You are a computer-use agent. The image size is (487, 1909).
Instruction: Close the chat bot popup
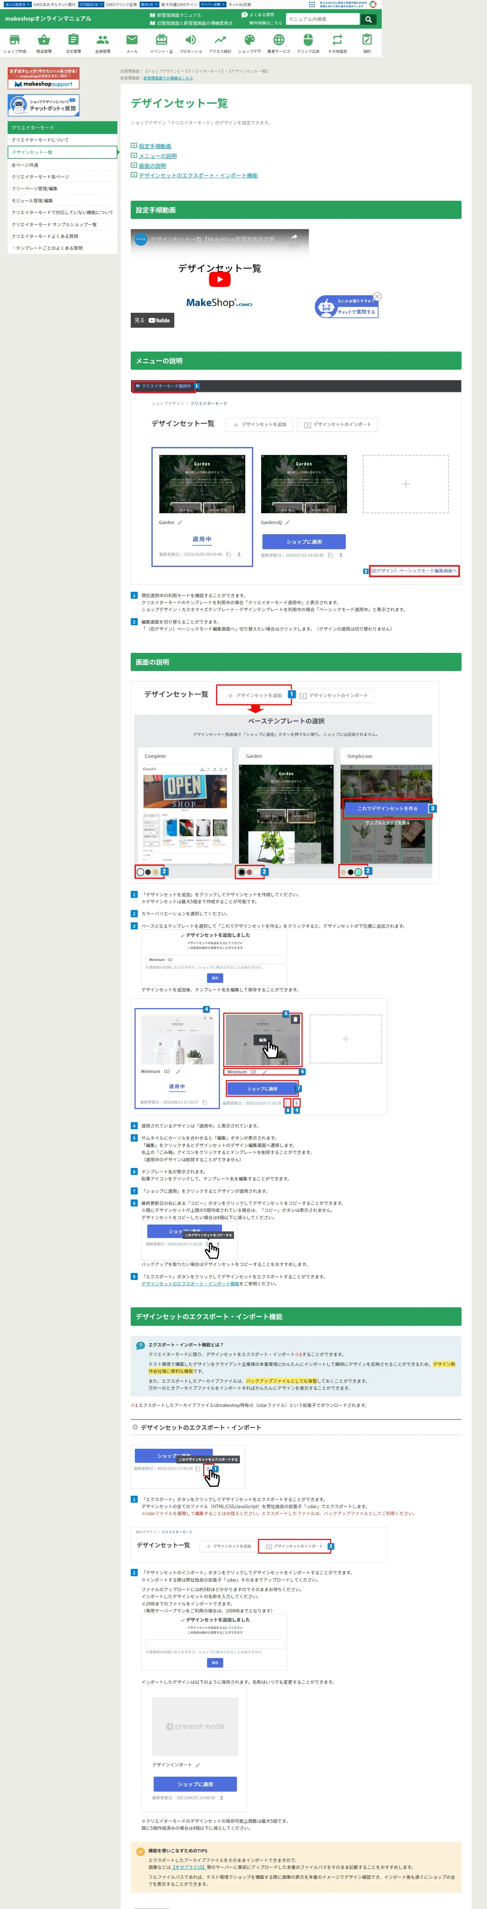pyautogui.click(x=377, y=297)
